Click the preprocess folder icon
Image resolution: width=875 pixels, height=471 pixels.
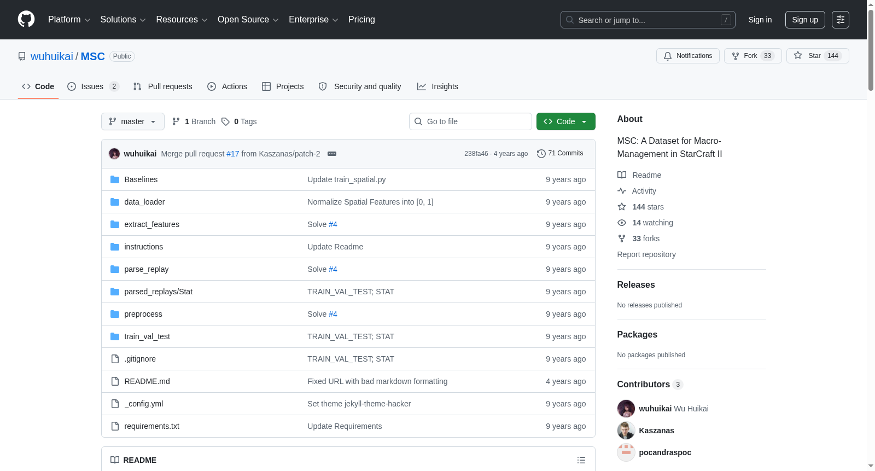115,314
